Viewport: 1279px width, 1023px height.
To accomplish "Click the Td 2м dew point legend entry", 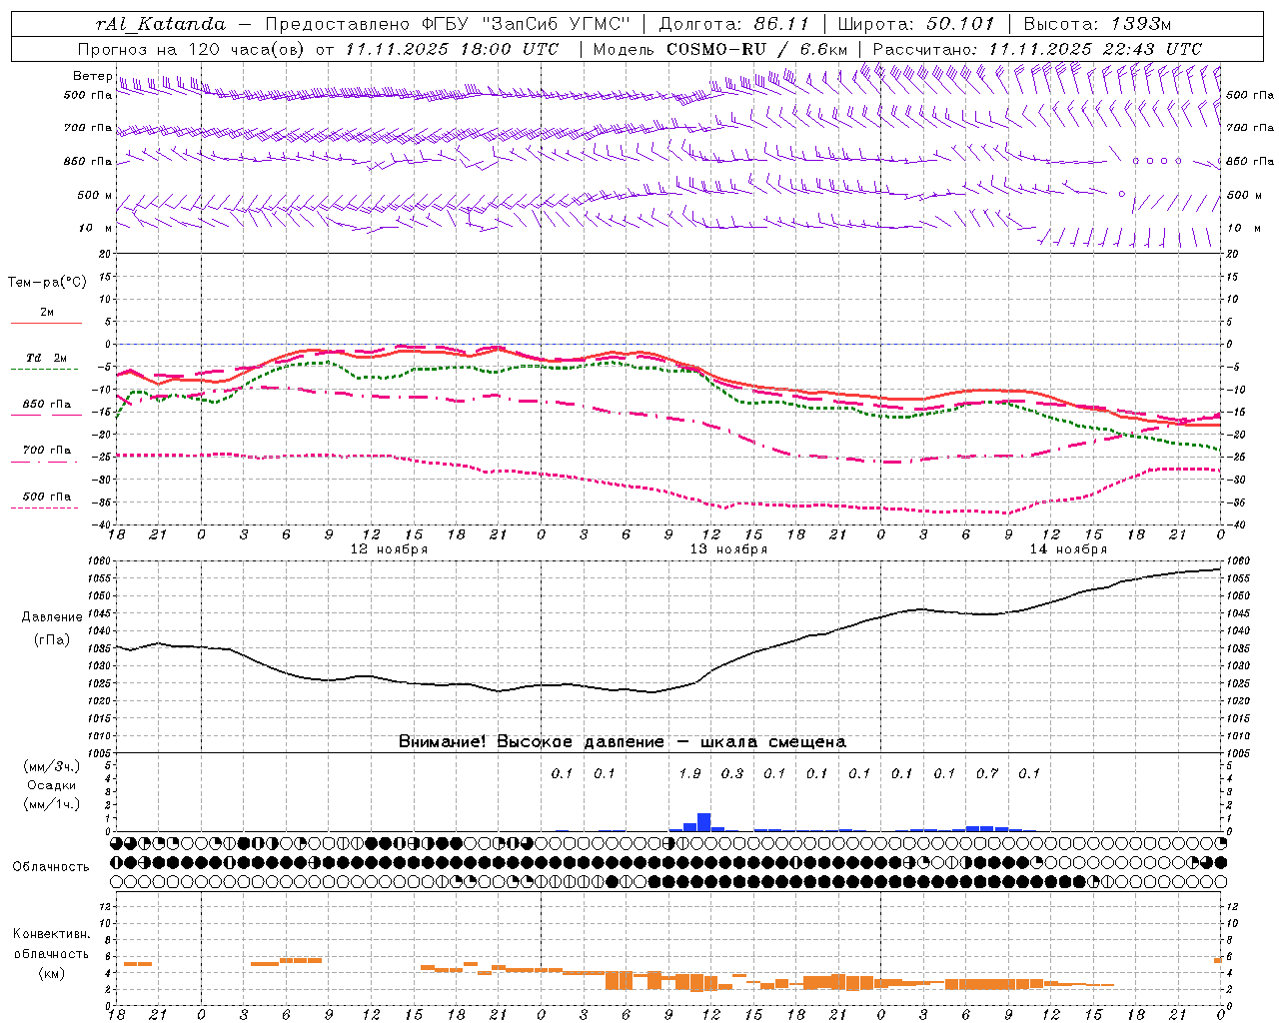I will click(47, 358).
